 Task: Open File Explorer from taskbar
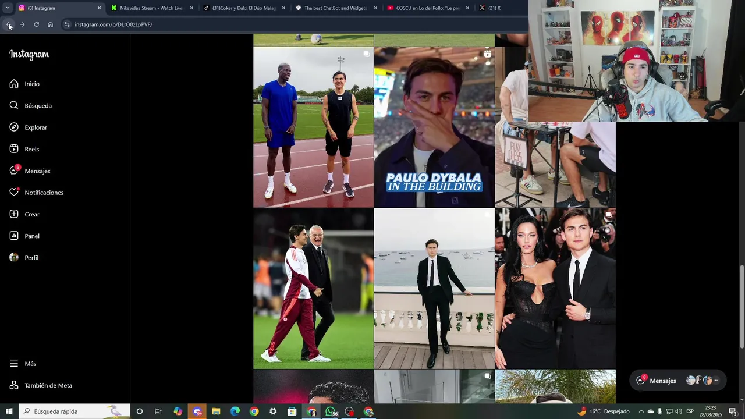216,411
